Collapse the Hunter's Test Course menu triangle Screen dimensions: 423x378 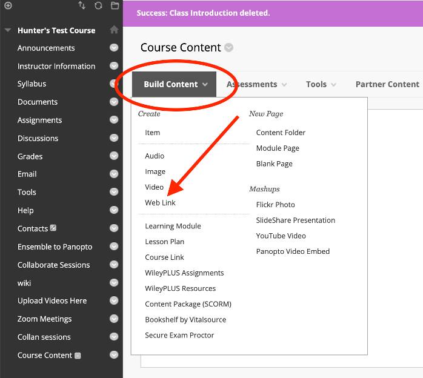[7, 30]
